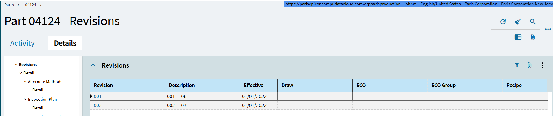This screenshot has height=116, width=553.
Task: Select Detail under Inspection Plan in tree
Action: coord(38,108)
